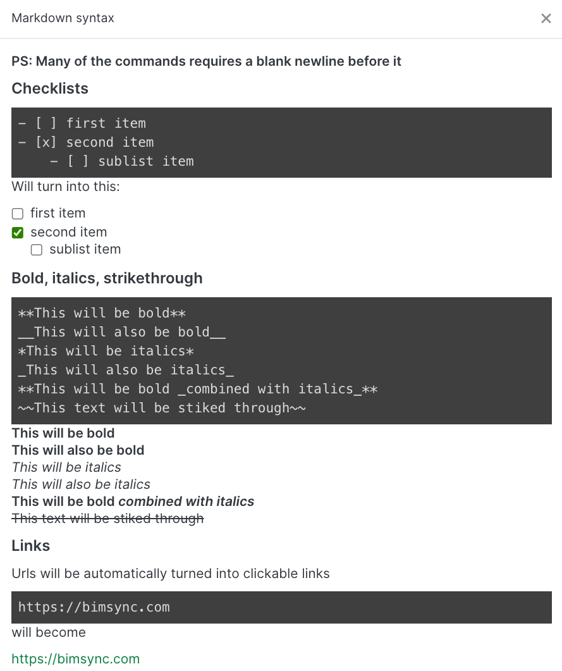Check the 'first item' checkbox
Image resolution: width=562 pixels, height=671 pixels.
coord(18,214)
